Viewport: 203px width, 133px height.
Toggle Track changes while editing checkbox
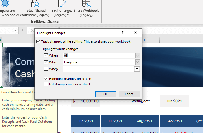tap(38, 41)
